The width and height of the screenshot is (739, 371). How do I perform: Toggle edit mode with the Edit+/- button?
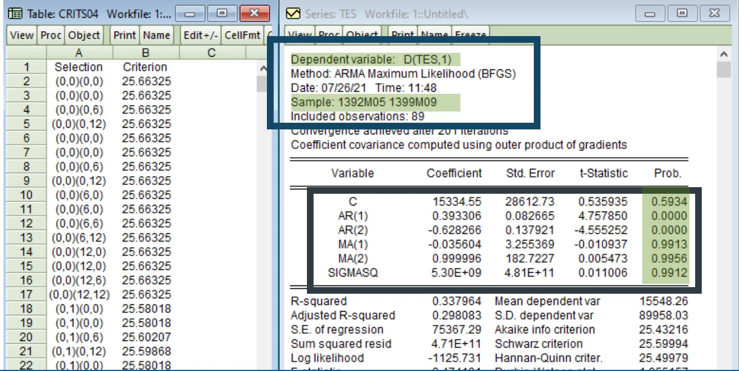coord(201,36)
